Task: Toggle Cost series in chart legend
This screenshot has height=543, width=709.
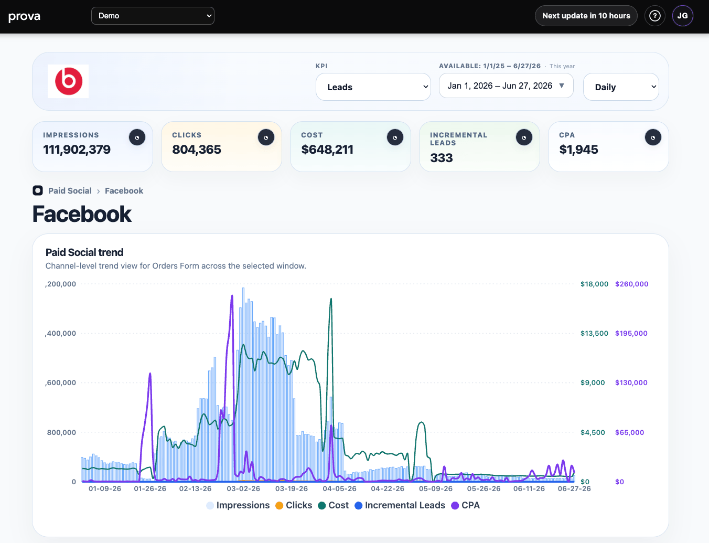Action: click(334, 505)
